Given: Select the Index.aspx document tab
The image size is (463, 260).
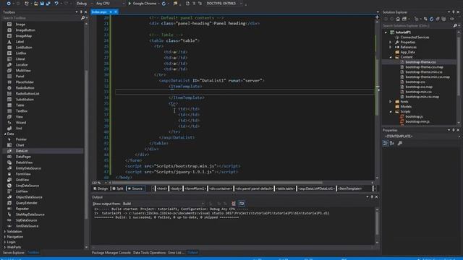Looking at the screenshot, I should coord(99,12).
